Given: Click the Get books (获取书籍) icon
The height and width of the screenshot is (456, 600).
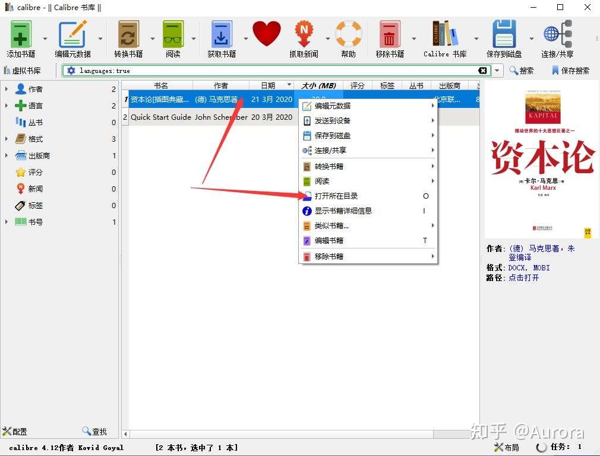Looking at the screenshot, I should (x=222, y=34).
